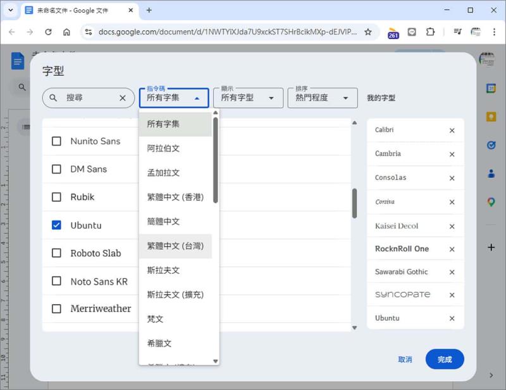Click the plus icon to get add-ons
The width and height of the screenshot is (506, 390).
point(491,247)
